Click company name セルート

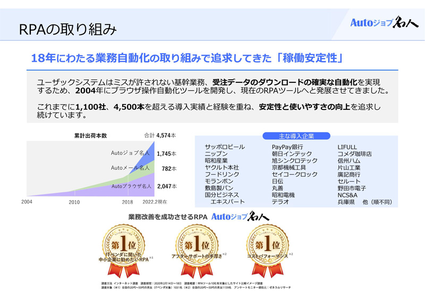[349, 181]
